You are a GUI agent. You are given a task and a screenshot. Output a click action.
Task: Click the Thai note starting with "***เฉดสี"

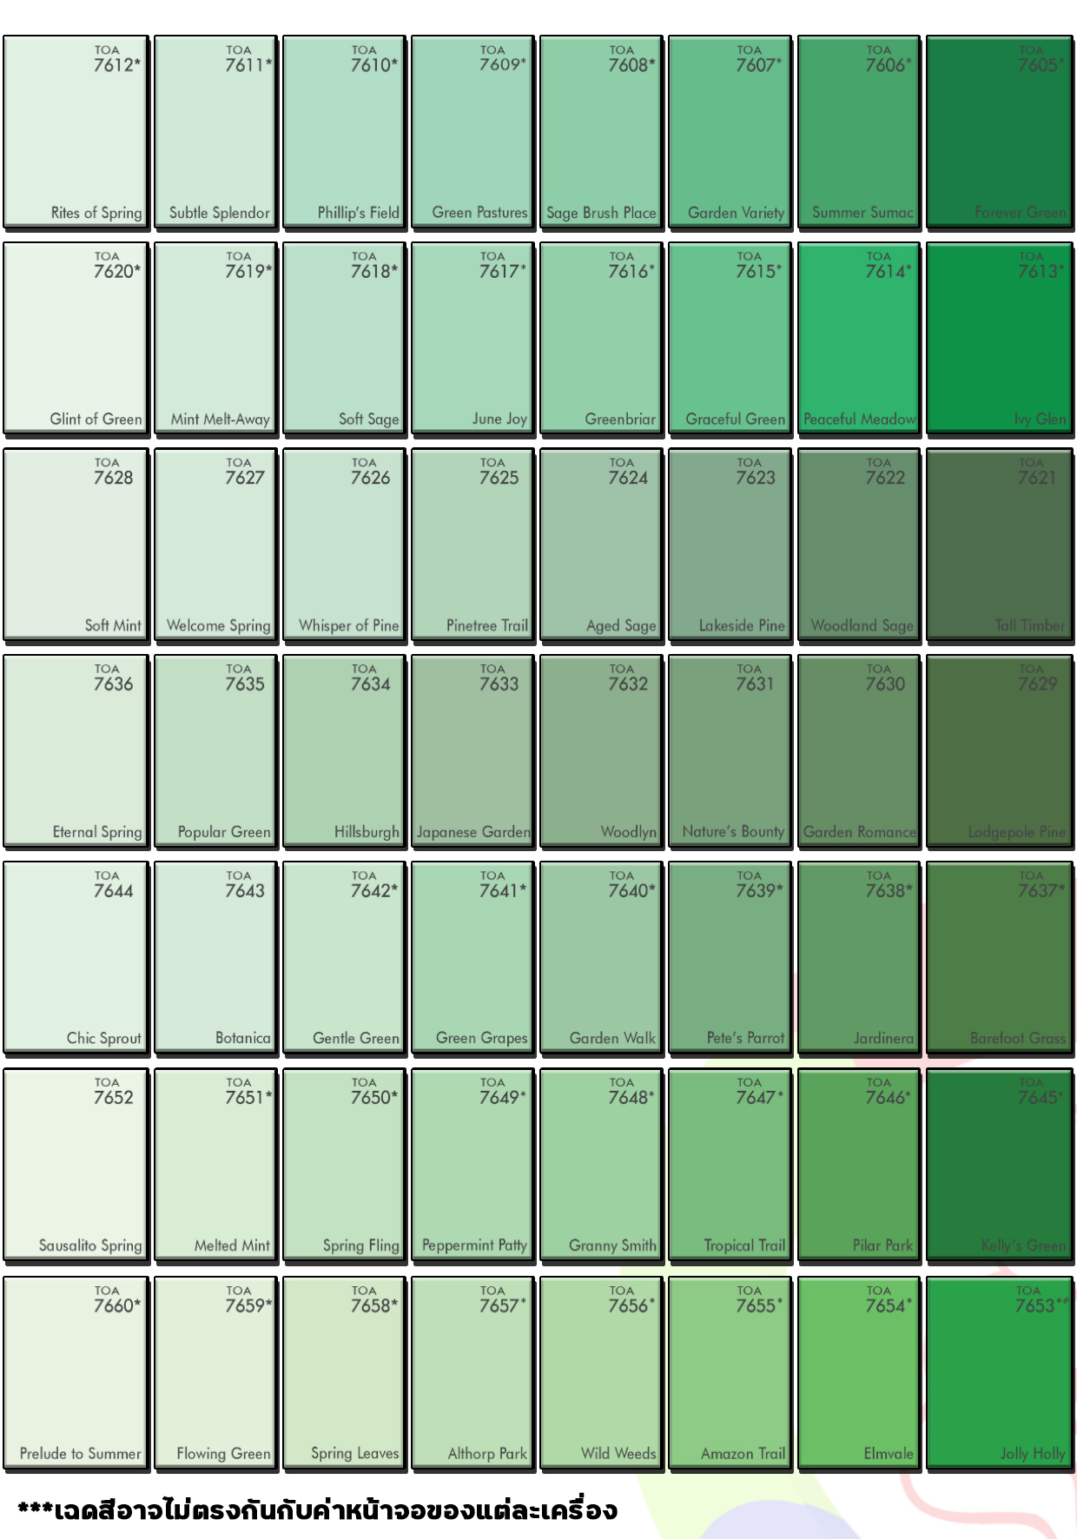[x=318, y=1509]
